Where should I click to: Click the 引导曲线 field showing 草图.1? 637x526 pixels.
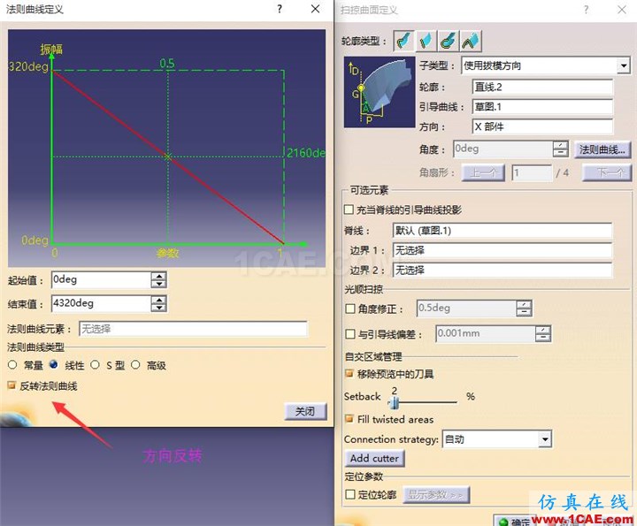[x=542, y=107]
